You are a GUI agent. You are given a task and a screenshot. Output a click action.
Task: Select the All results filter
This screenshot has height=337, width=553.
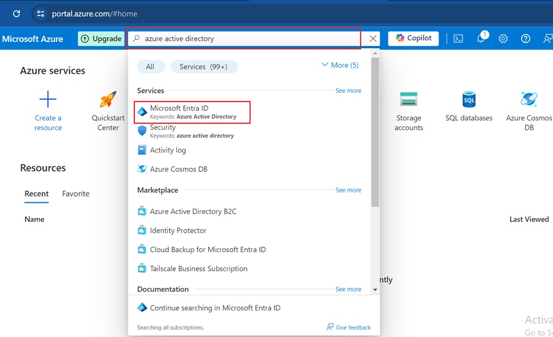(x=150, y=66)
